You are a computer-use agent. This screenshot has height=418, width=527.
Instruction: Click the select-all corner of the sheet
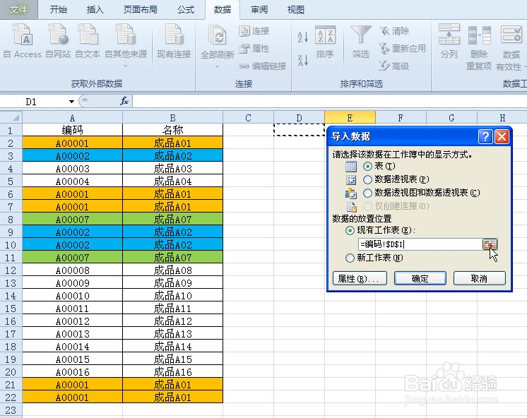coord(11,118)
